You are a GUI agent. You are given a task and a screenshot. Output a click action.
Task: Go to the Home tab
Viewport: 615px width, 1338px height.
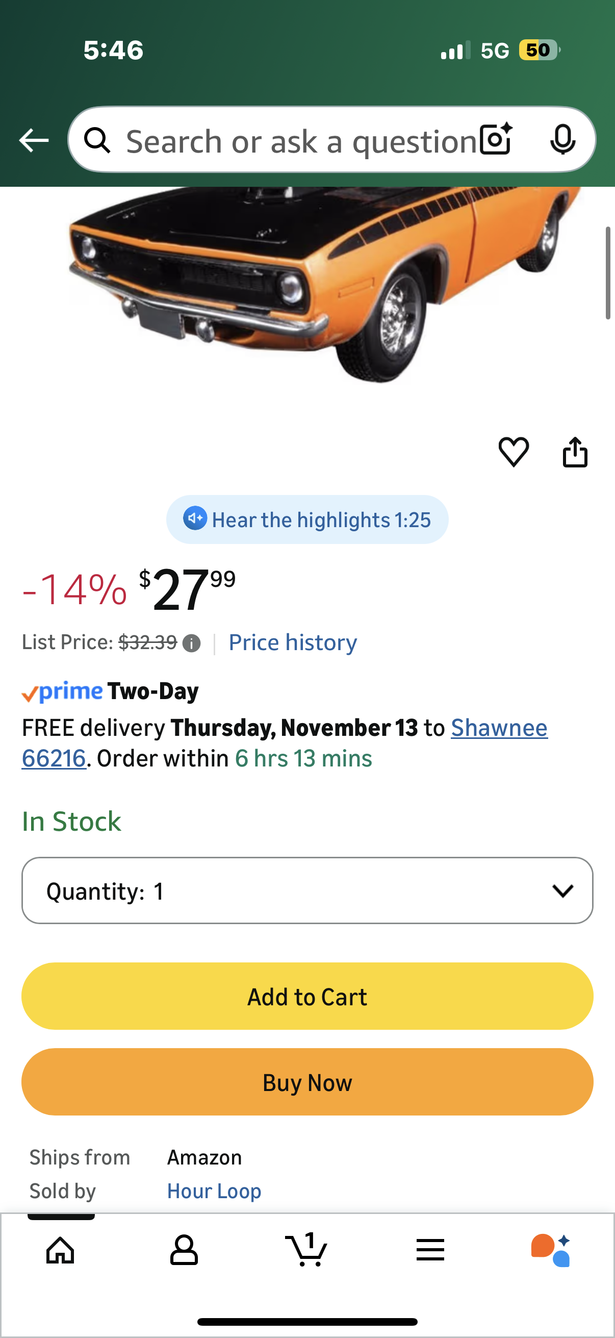[61, 1250]
